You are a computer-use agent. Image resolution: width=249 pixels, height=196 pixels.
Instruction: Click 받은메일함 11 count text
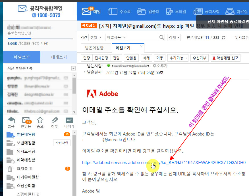point(198,38)
